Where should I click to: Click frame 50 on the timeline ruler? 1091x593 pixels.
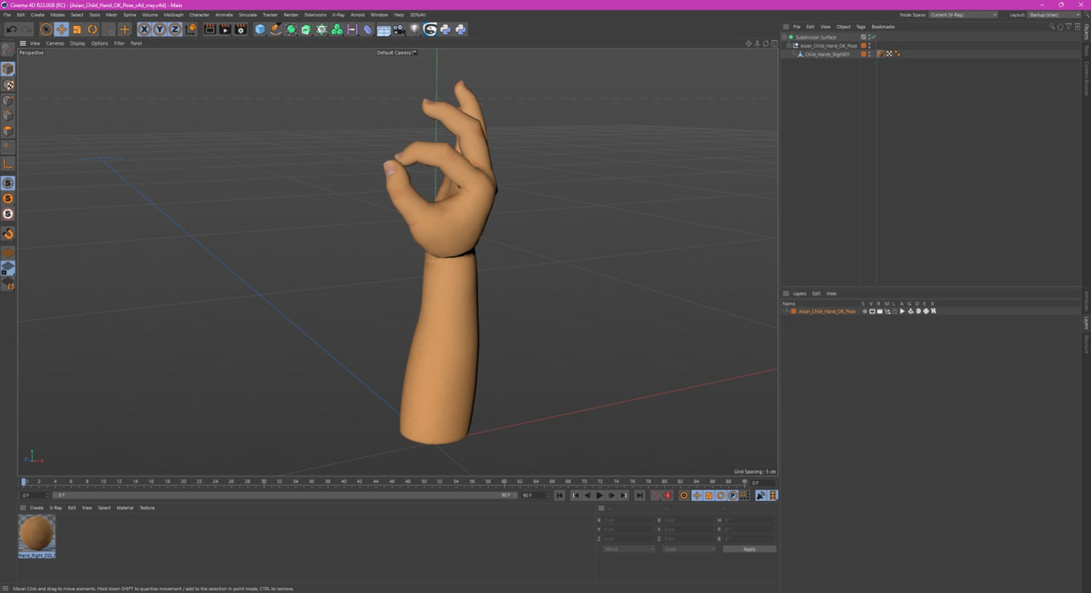pos(424,482)
